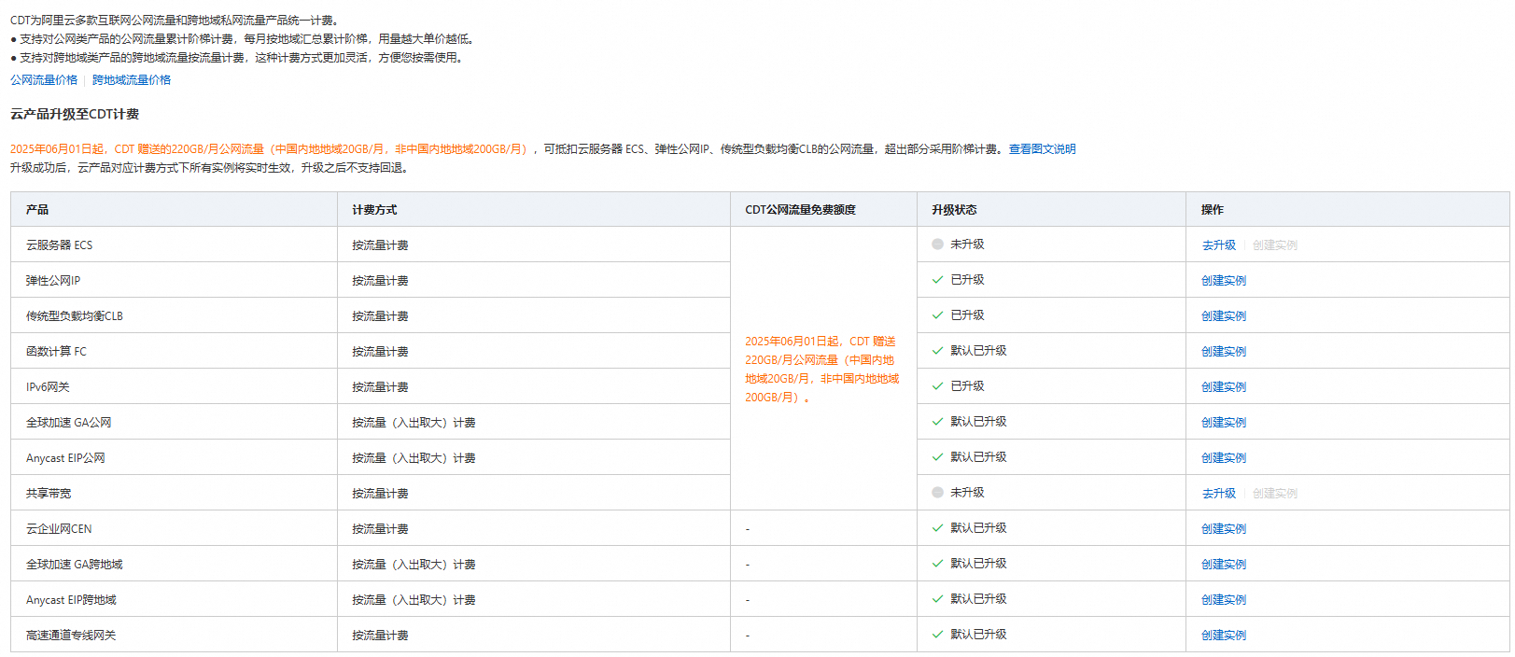Select the Anycast EIP公网 product cell

[174, 458]
